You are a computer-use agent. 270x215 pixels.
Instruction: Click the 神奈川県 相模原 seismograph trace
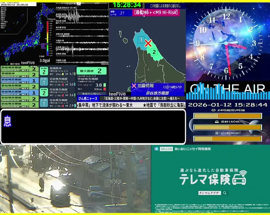click(82, 36)
